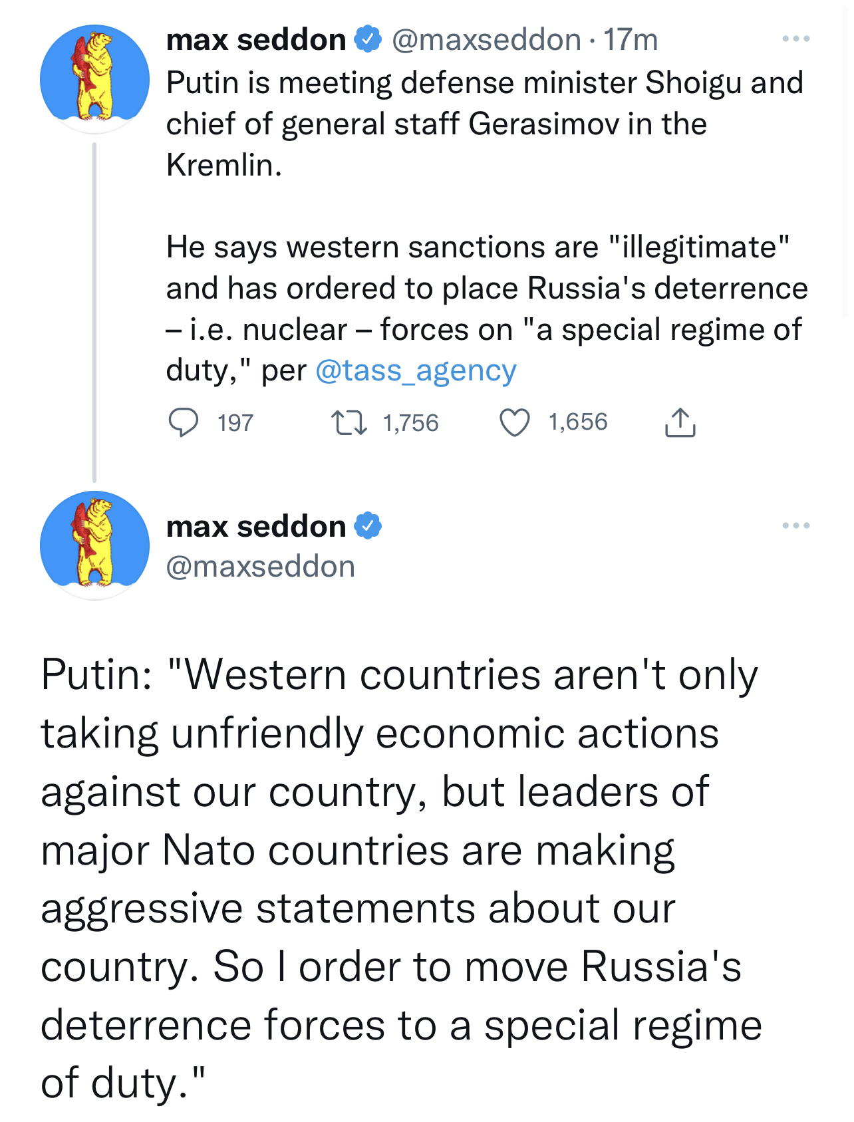The height and width of the screenshot is (1122, 854).
Task: Click @maxseddon handle in first tweet header
Action: 486,40
